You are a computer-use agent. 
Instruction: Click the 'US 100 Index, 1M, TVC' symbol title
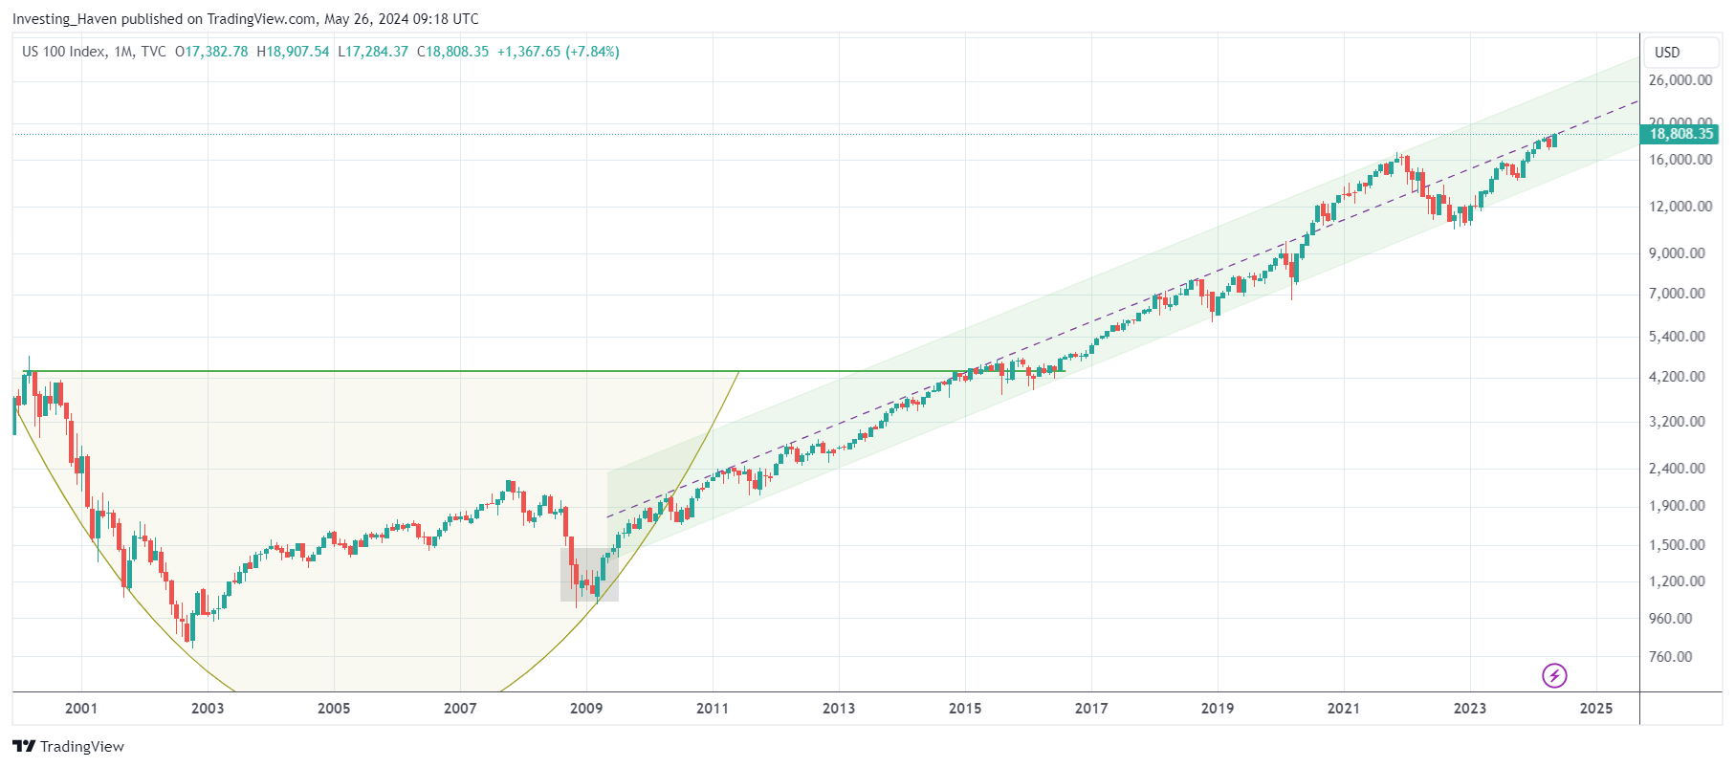click(x=94, y=52)
